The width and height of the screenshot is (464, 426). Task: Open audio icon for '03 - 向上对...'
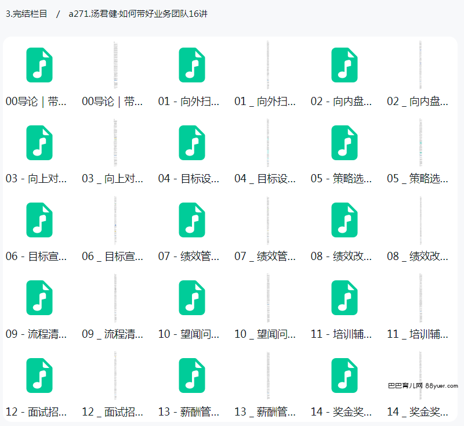[39, 143]
